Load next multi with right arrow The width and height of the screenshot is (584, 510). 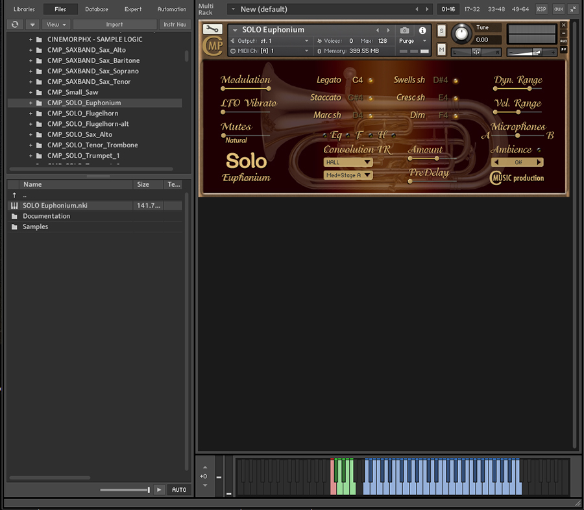427,9
